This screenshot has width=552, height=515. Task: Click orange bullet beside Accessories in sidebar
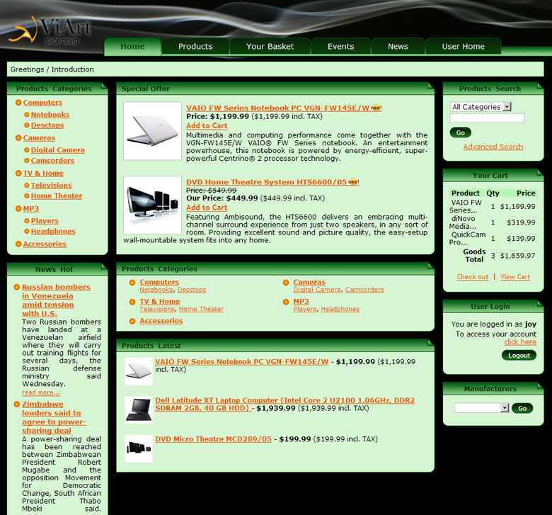pos(18,244)
